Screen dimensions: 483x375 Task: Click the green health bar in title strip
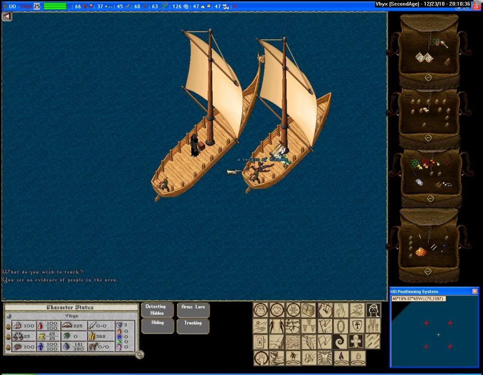coord(55,6)
